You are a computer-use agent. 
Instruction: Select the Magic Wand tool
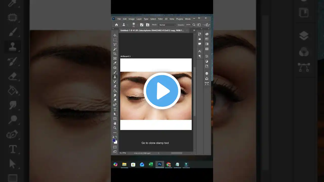coord(115,49)
